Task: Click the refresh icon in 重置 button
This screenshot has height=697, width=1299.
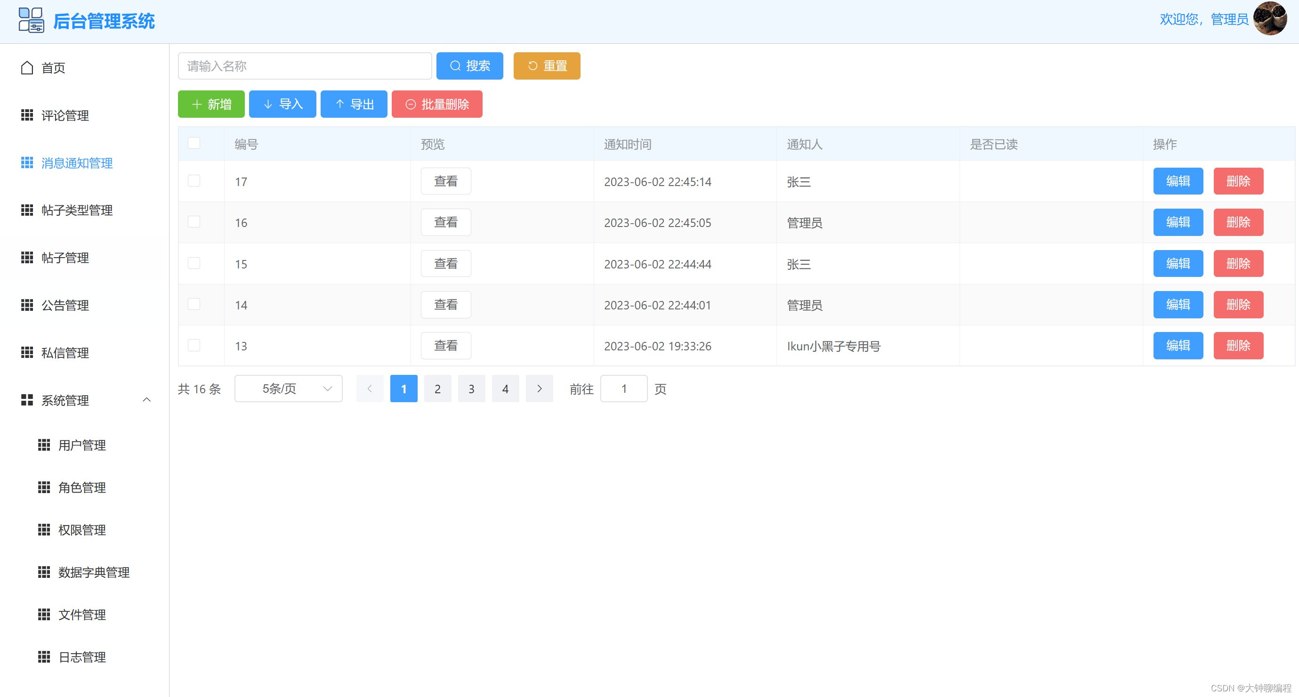Action: (533, 65)
